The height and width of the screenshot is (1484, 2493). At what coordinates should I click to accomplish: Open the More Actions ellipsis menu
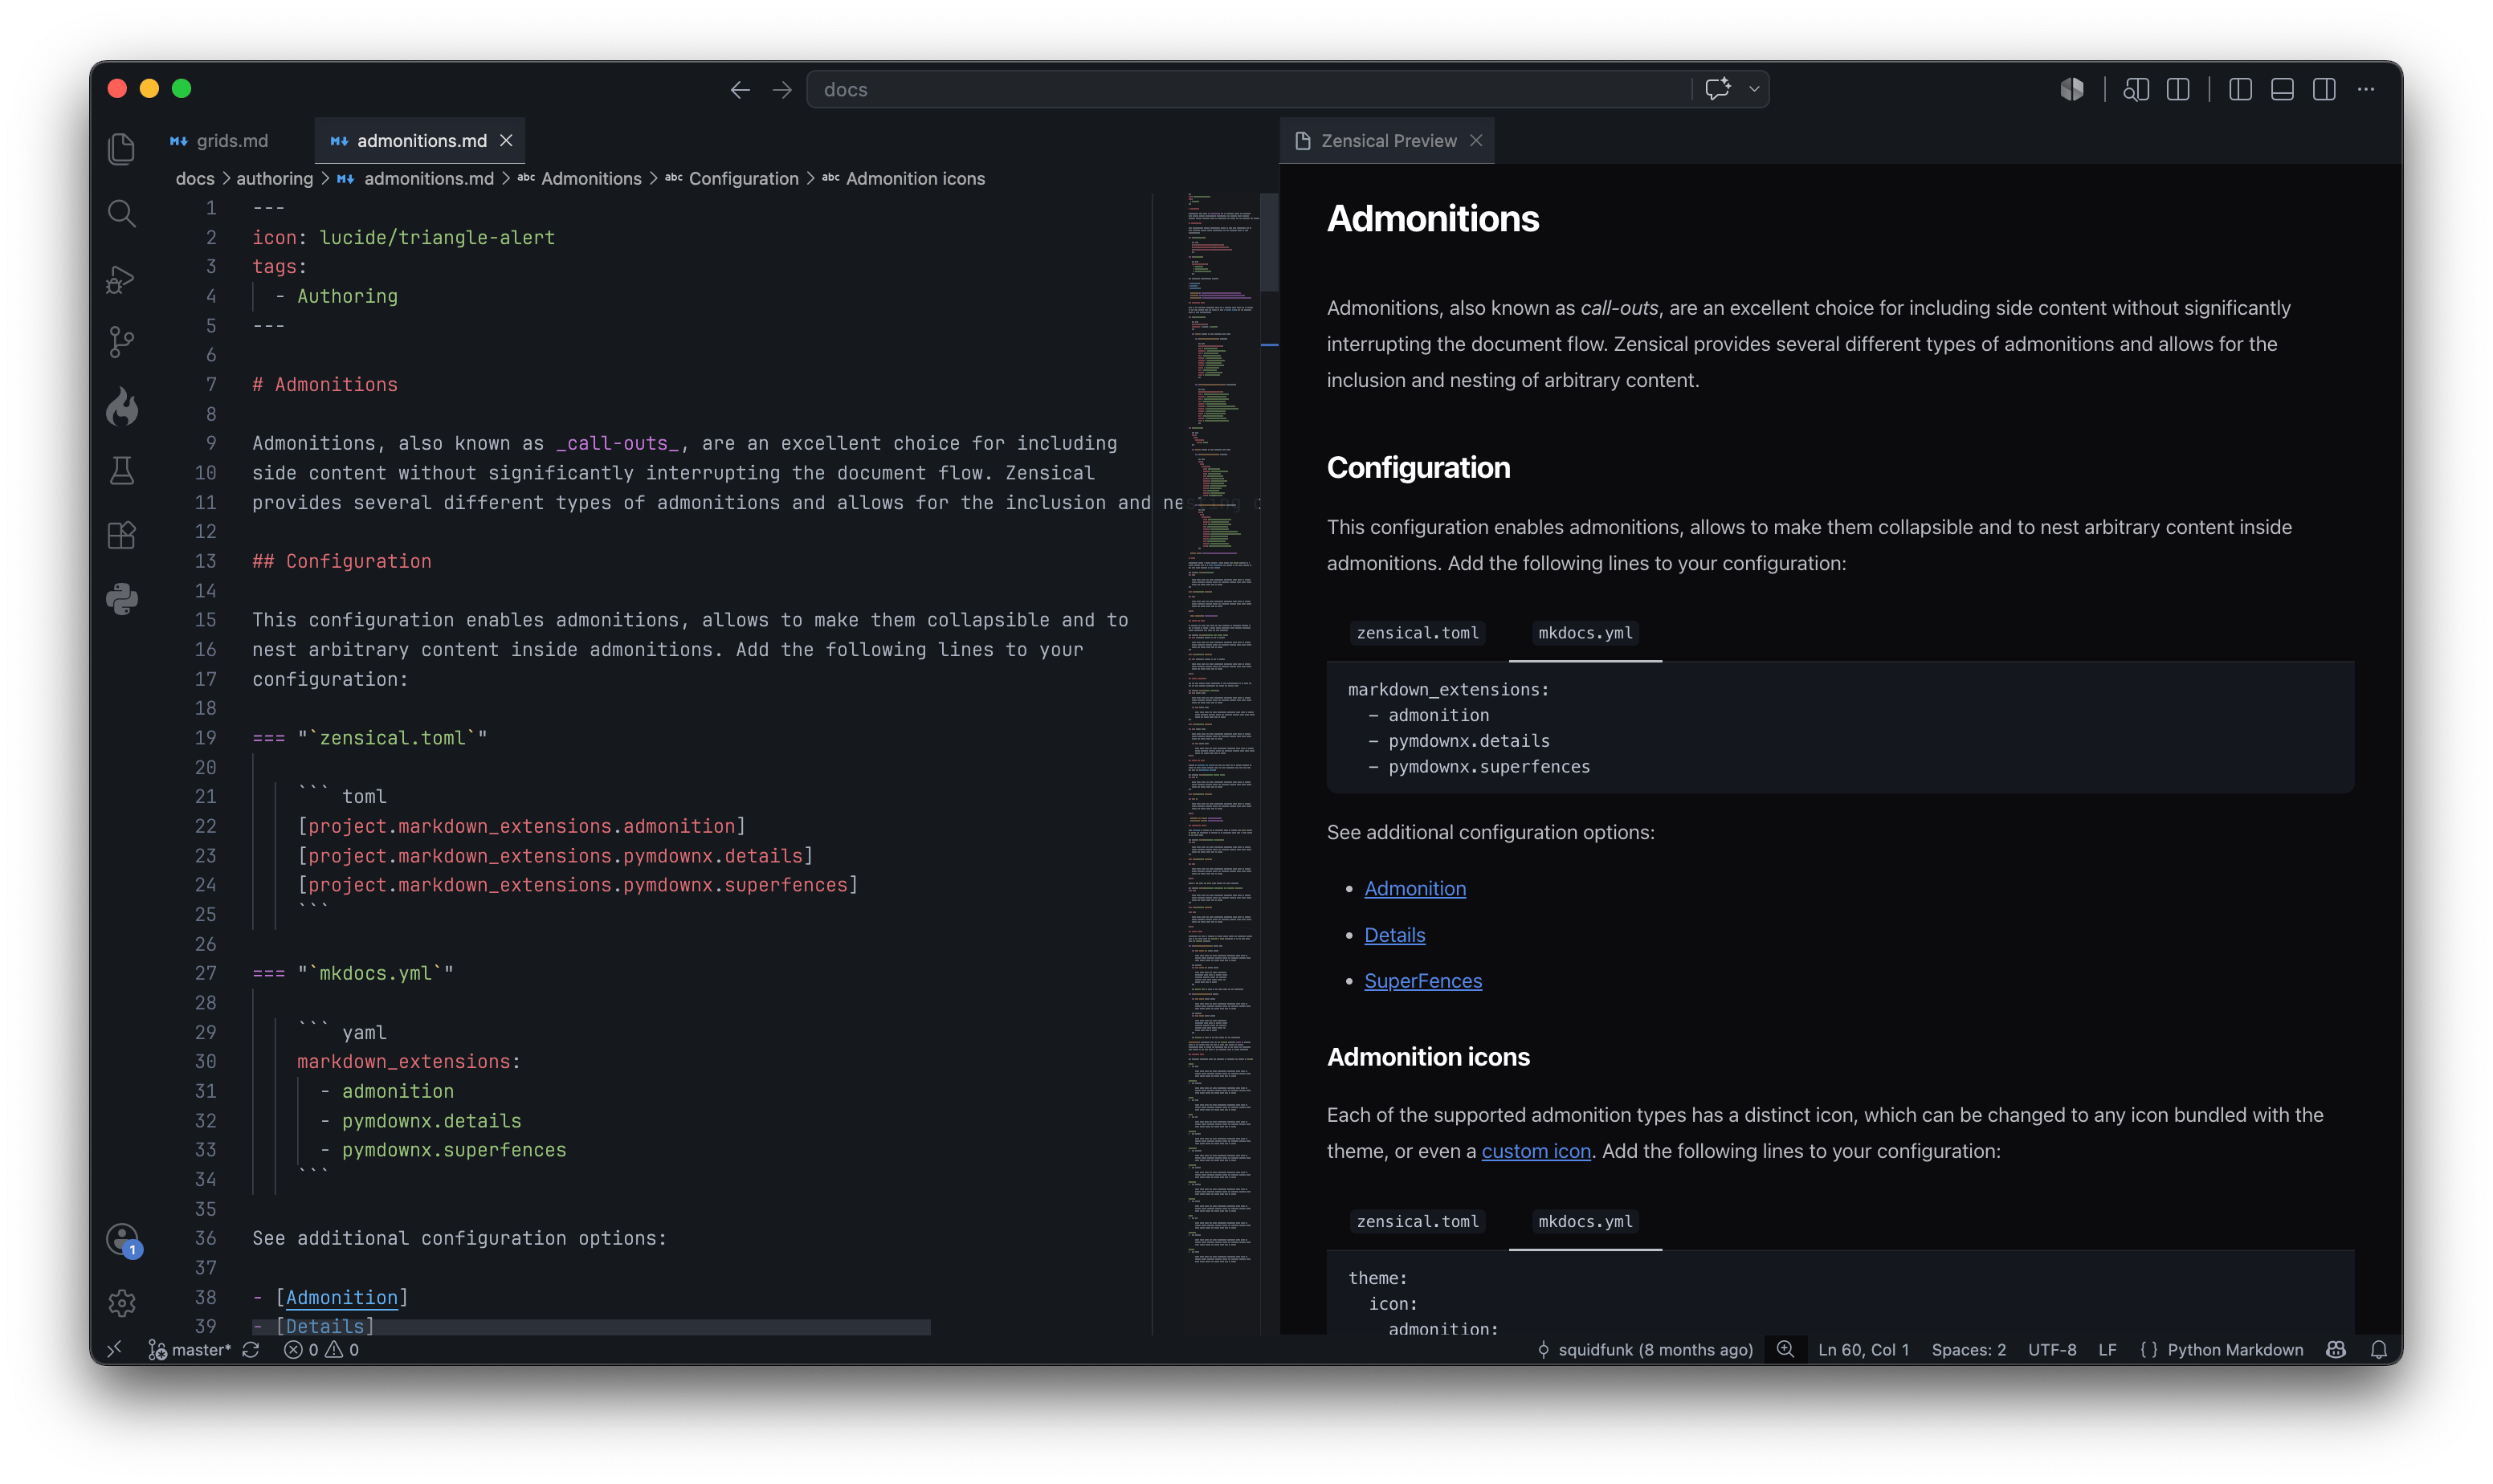2366,90
